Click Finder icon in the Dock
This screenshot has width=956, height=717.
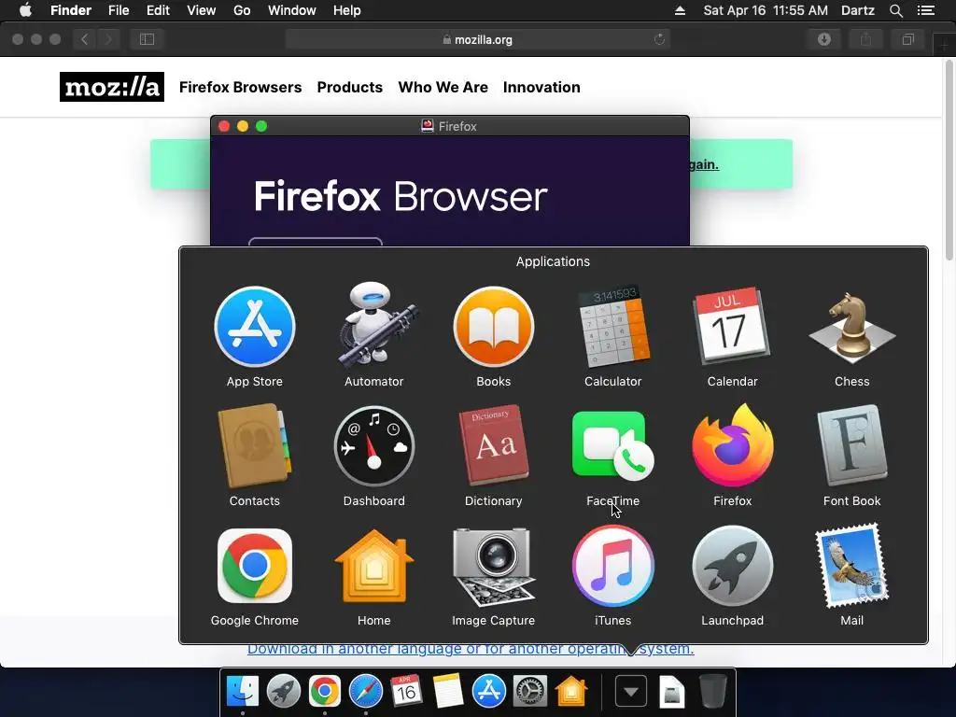(x=243, y=692)
